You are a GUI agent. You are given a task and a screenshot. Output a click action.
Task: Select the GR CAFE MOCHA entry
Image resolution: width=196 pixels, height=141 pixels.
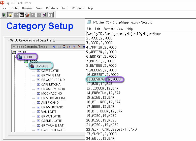53,89
